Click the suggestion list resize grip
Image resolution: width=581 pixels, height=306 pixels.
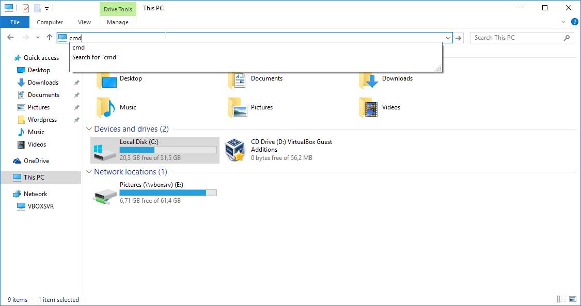pos(438,68)
